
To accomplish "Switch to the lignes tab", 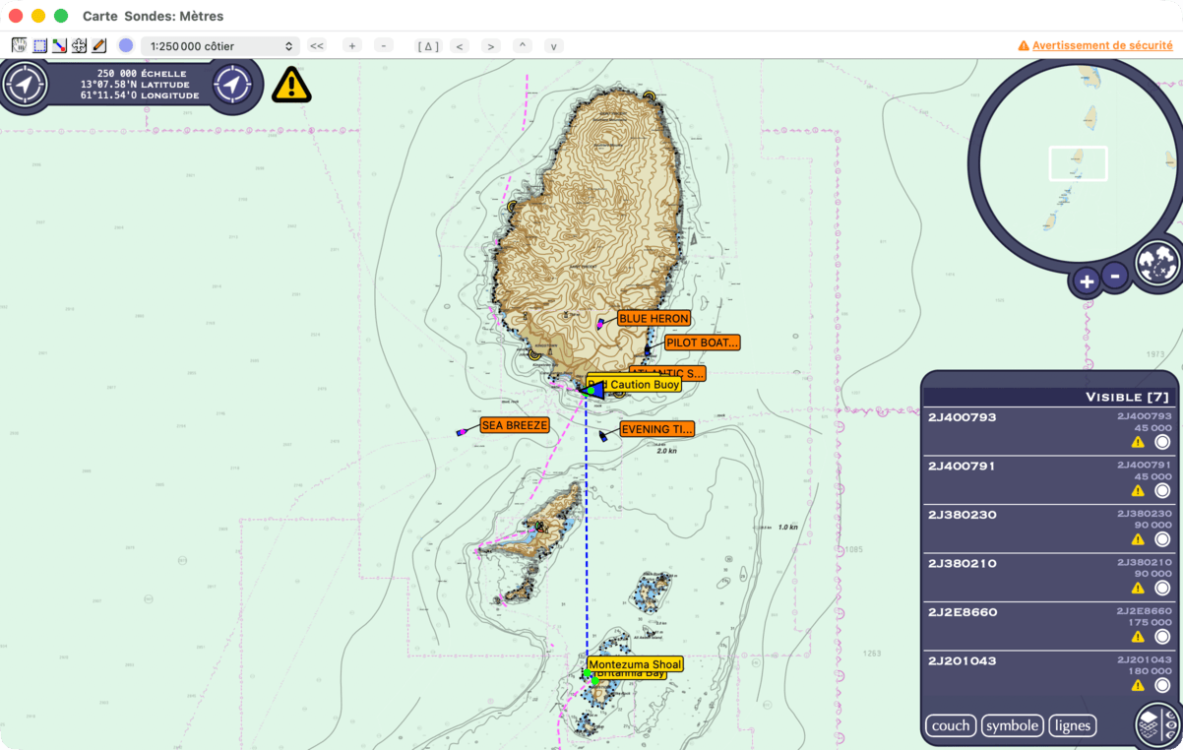I will 1073,725.
